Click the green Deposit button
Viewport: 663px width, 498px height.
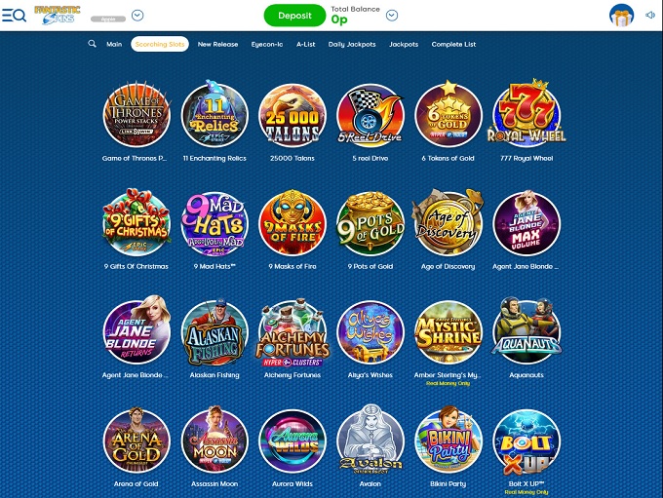coord(294,16)
